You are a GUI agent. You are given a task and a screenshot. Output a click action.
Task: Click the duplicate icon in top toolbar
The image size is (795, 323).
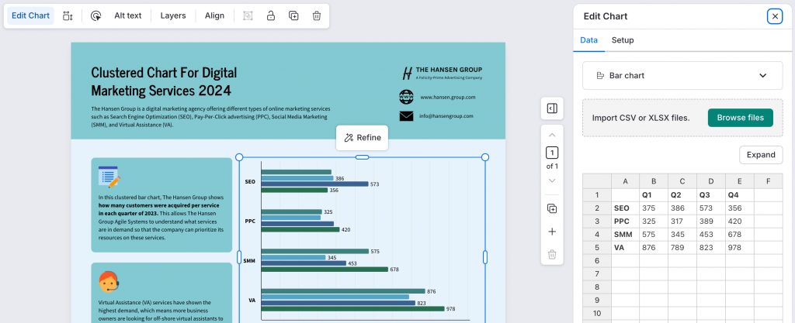tap(293, 15)
